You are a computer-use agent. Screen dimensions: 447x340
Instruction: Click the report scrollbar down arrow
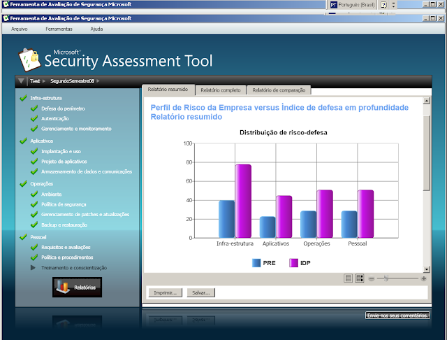427,269
